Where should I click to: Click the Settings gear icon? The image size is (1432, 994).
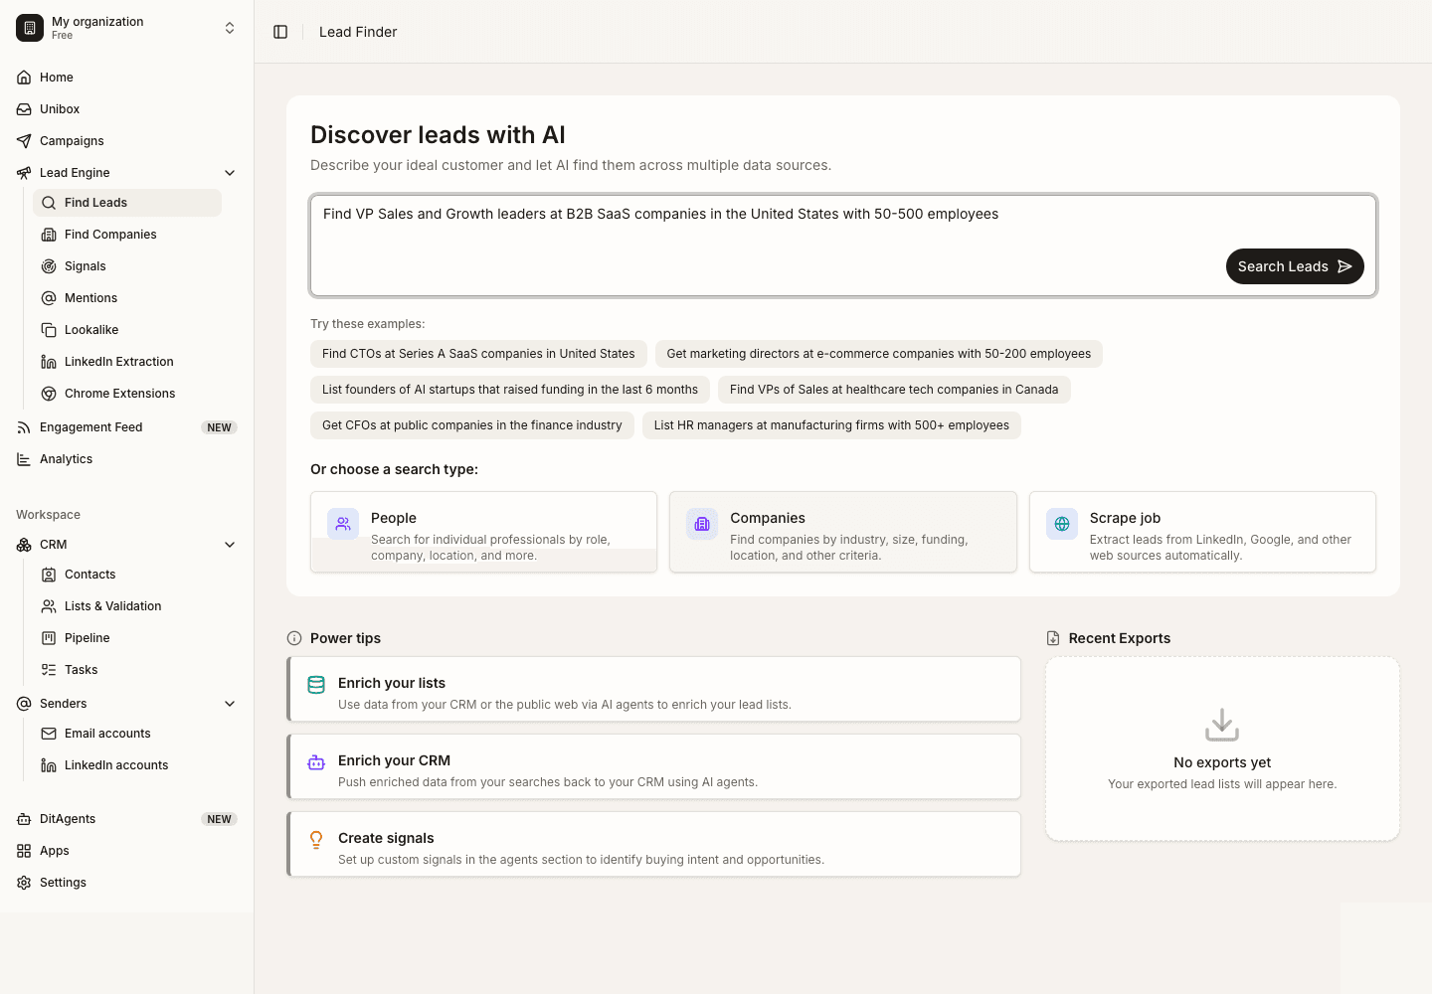coord(24,883)
